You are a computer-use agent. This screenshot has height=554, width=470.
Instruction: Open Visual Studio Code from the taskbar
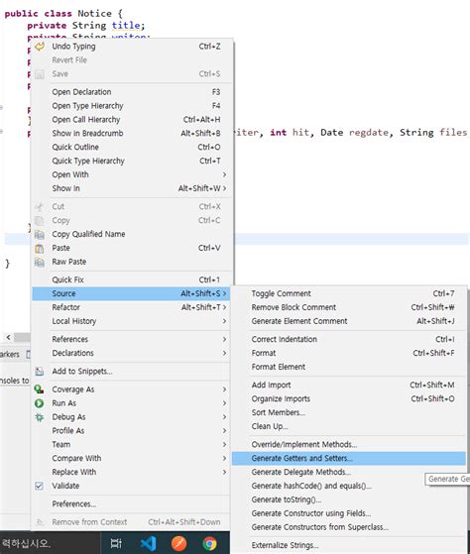point(148,543)
